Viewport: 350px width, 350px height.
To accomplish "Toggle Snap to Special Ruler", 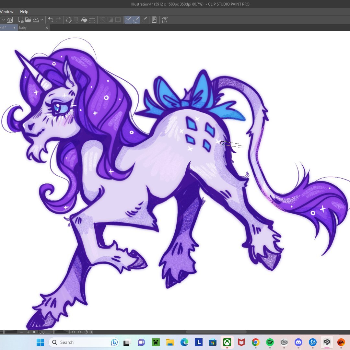I will point(136,20).
